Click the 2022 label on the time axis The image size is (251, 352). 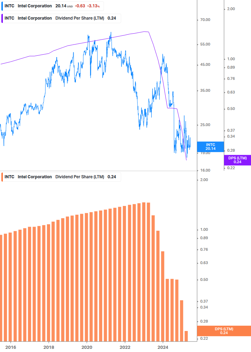[125, 347]
